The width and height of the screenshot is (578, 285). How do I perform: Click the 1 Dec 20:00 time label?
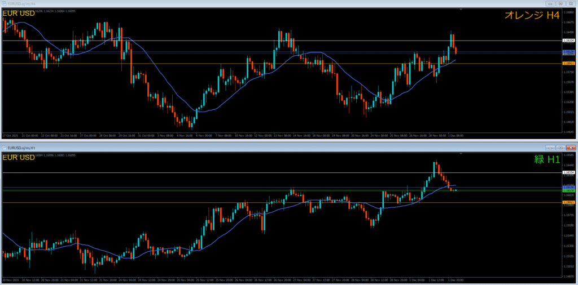click(x=456, y=279)
